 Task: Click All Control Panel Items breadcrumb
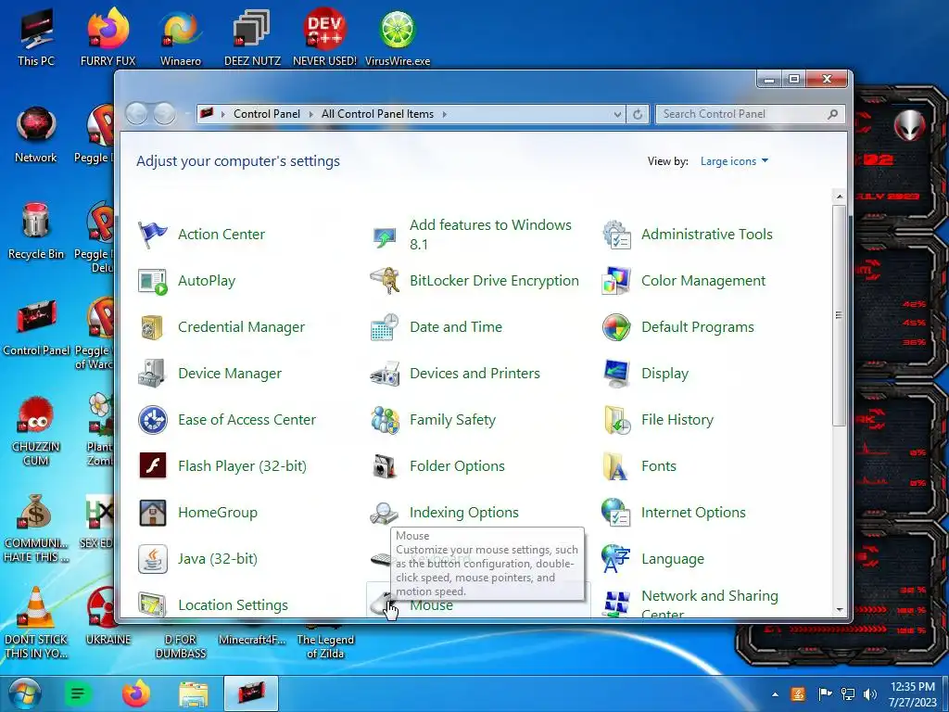point(378,114)
